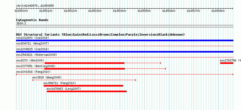Select the thin red nsv834711 line
Image resolution: width=241 pixels, height=110 pixels.
click(x=125, y=46)
